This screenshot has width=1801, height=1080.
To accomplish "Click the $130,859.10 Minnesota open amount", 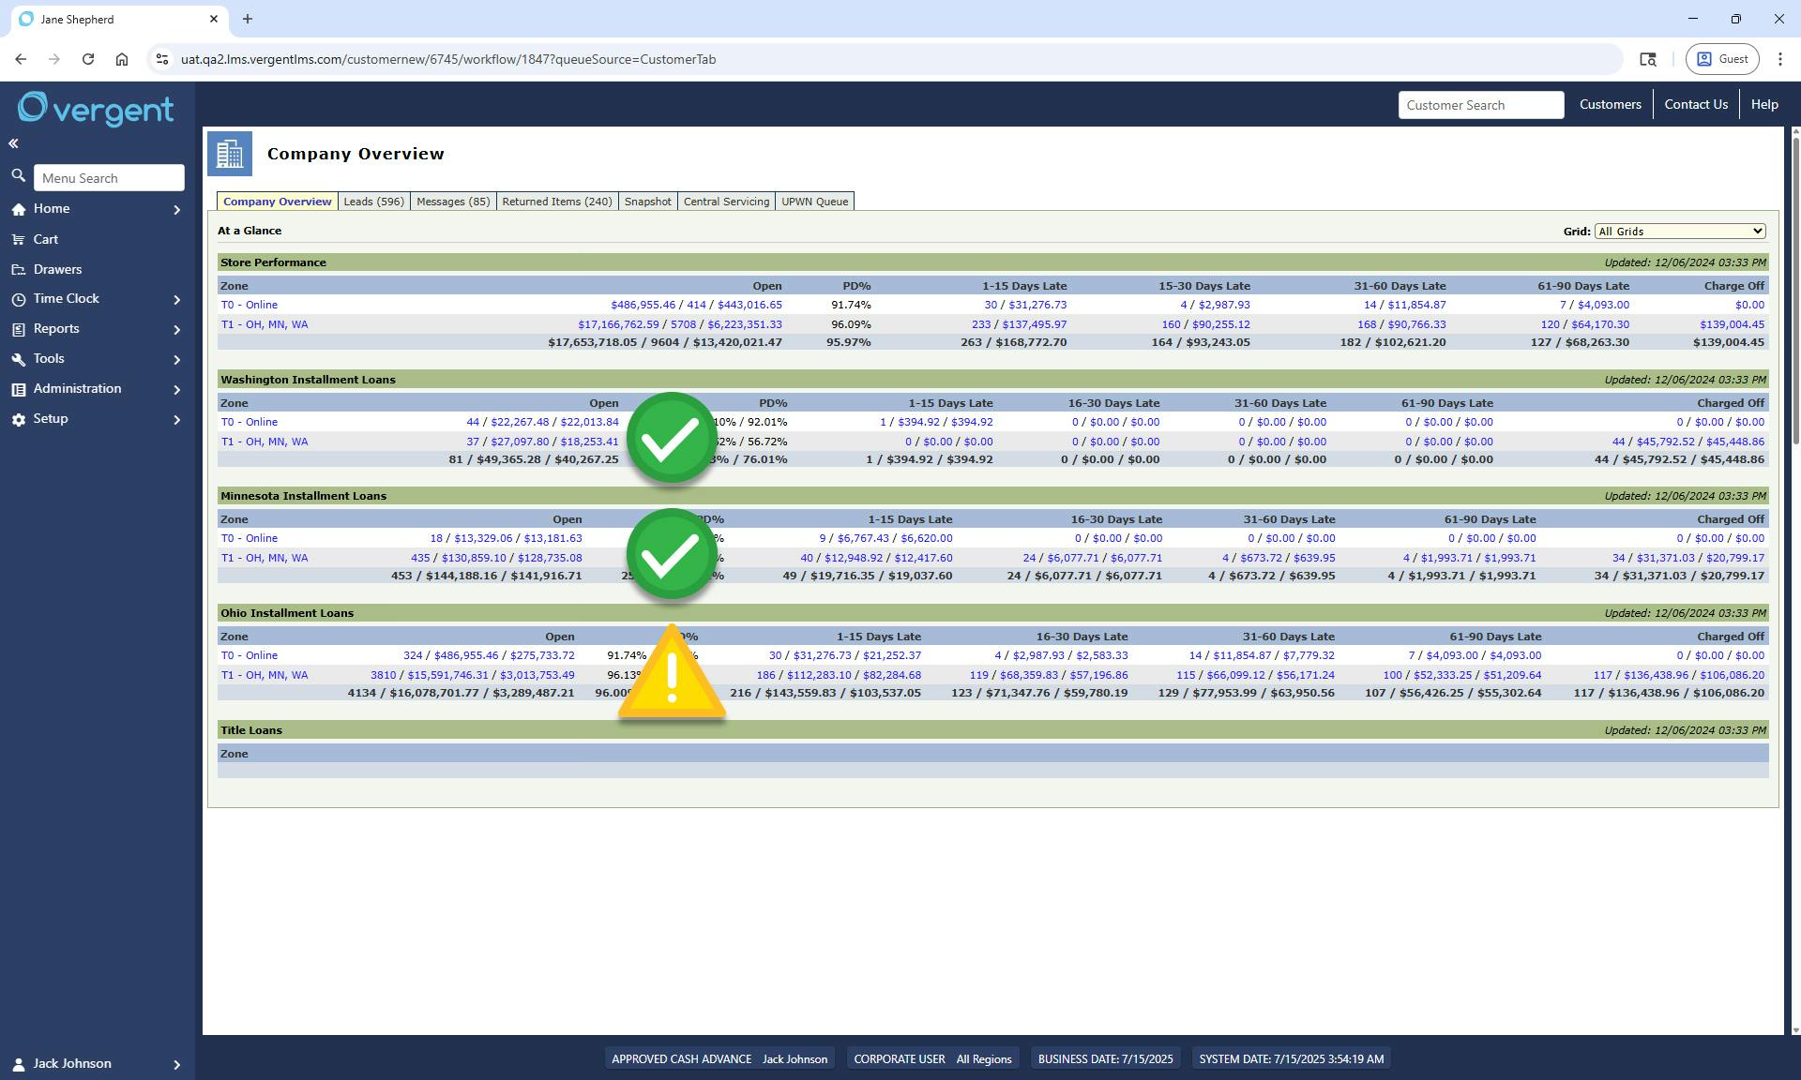I will [x=474, y=558].
